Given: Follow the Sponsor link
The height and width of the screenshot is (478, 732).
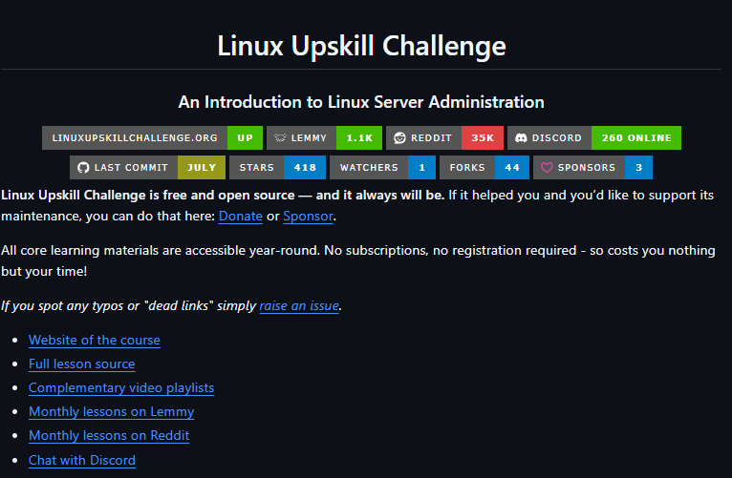Looking at the screenshot, I should [x=308, y=217].
